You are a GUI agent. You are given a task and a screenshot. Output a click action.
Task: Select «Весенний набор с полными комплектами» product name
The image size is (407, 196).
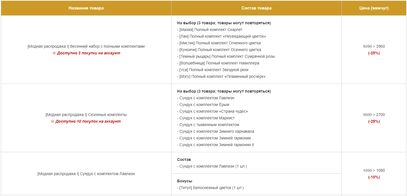click(x=107, y=46)
